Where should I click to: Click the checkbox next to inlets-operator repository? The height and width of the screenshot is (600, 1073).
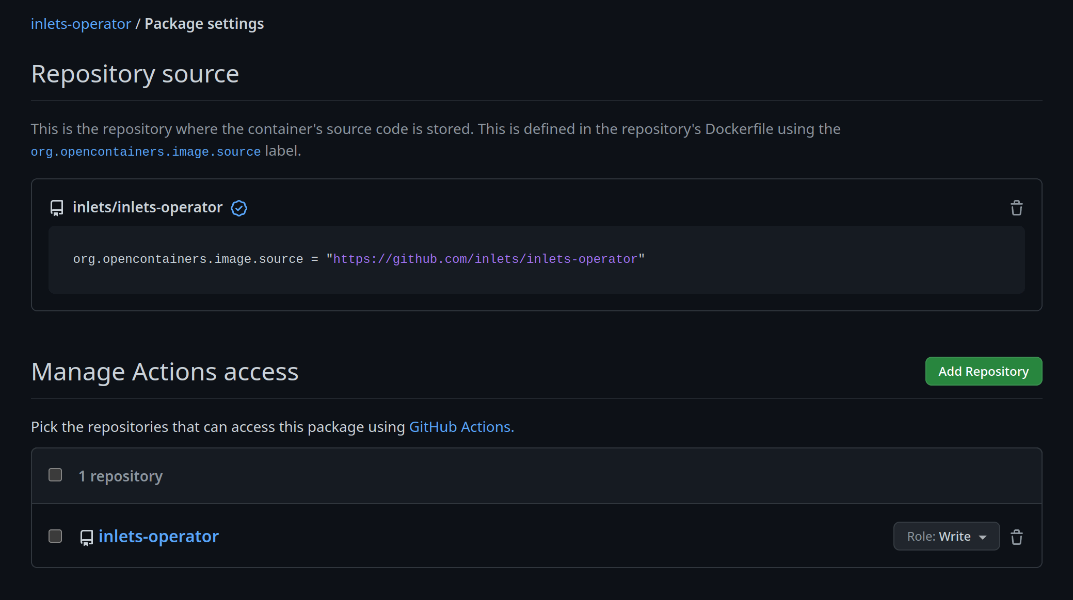pos(55,536)
